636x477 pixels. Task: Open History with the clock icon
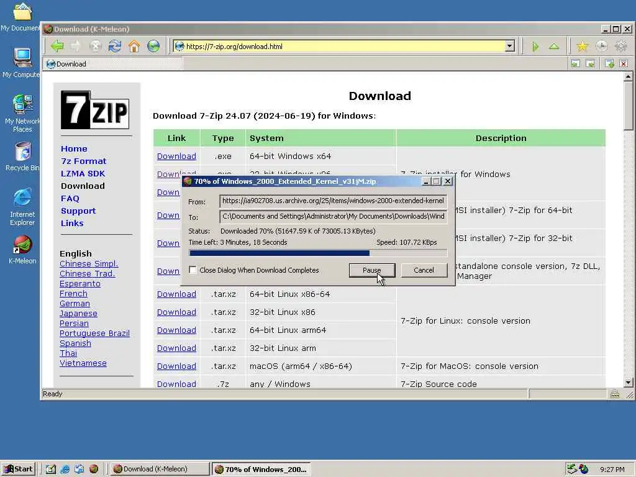[x=601, y=46]
